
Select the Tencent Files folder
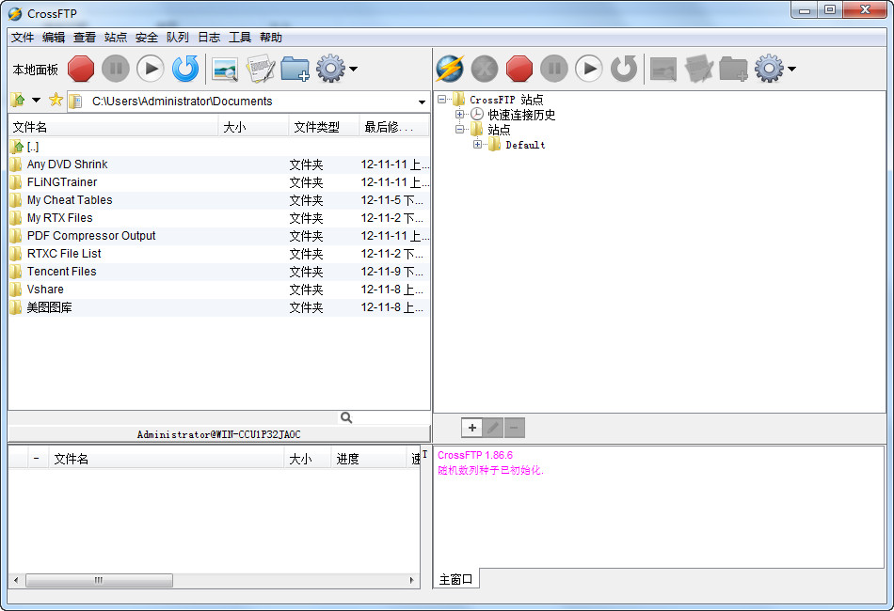point(219,272)
